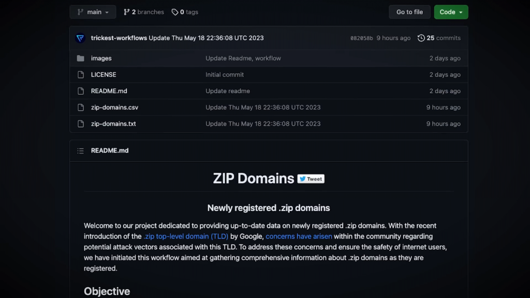Click the zip-domains.txt file icon
530x298 pixels.
pos(80,124)
